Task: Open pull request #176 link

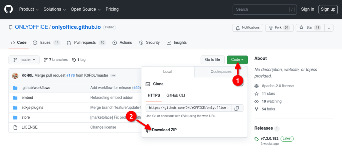Action: pos(70,75)
